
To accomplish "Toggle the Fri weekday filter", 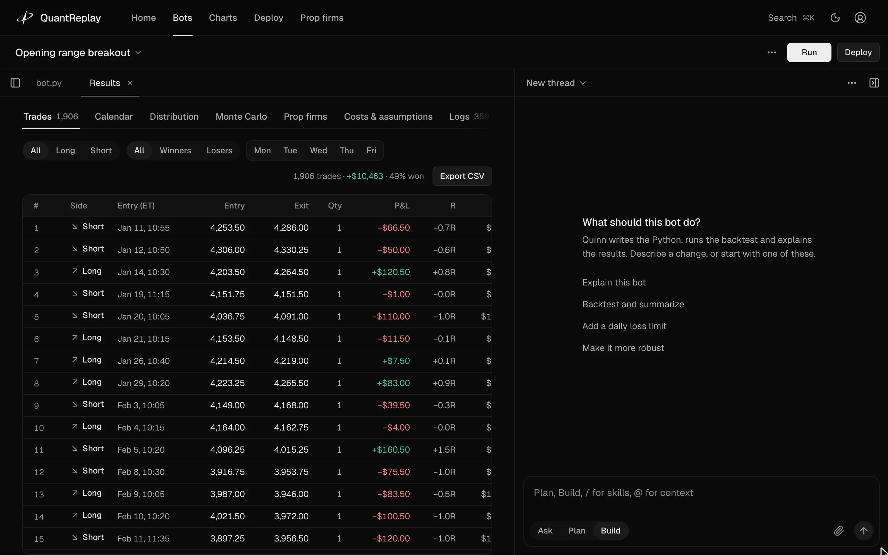I will (372, 151).
